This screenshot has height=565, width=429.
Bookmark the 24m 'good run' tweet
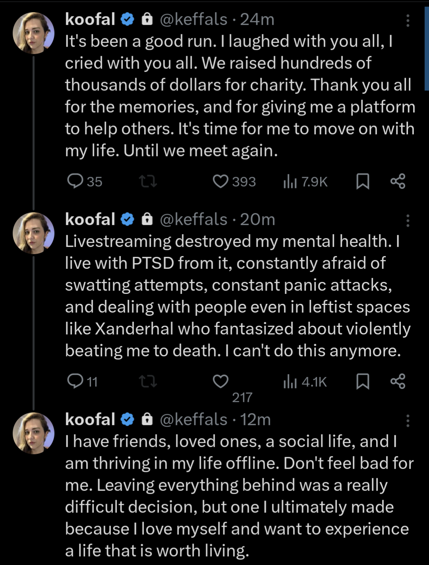coord(363,181)
